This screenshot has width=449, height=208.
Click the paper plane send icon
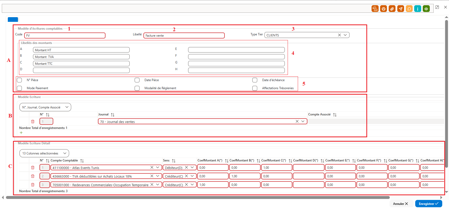tap(401, 9)
